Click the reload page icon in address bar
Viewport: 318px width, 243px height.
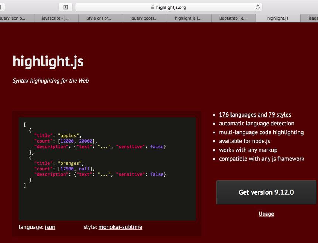(x=257, y=7)
